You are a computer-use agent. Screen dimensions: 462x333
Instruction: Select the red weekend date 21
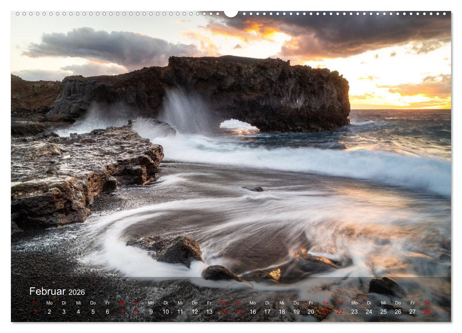[324, 312]
